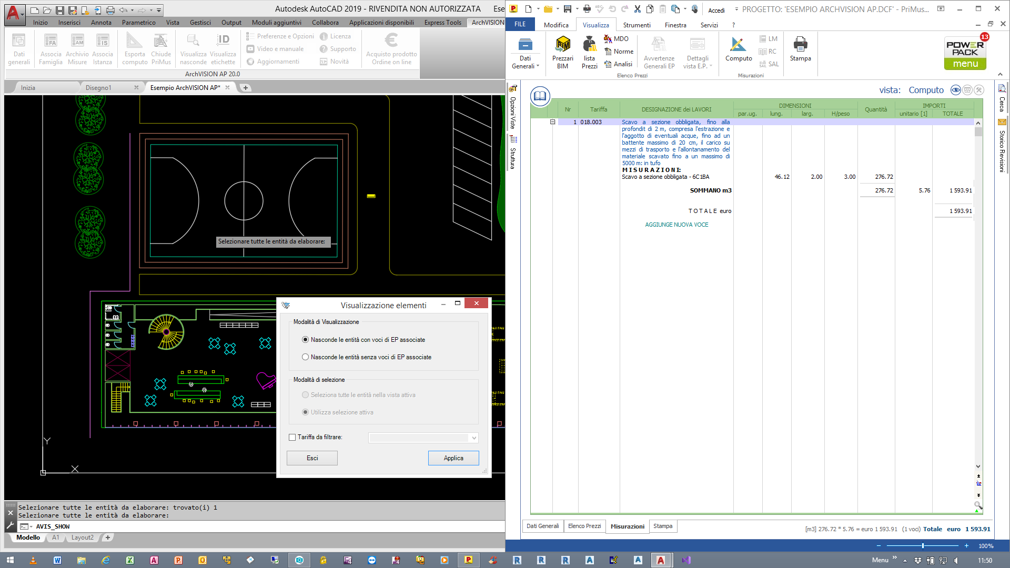
Task: Switch to Elenco Prezzi bottom tab
Action: tap(584, 526)
